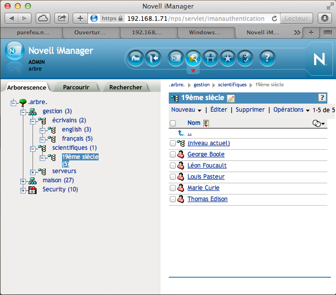This screenshot has width=336, height=295.
Task: Collapse the .arbre. tree node
Action: pyautogui.click(x=13, y=103)
